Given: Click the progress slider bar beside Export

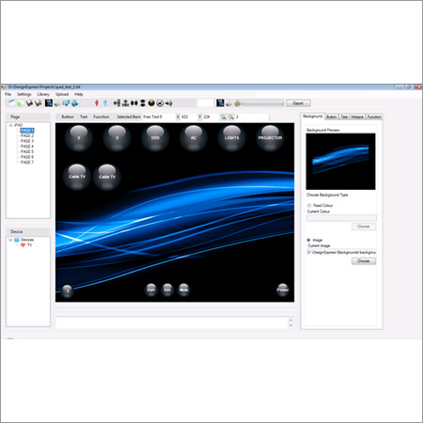Looking at the screenshot, I should [x=263, y=103].
